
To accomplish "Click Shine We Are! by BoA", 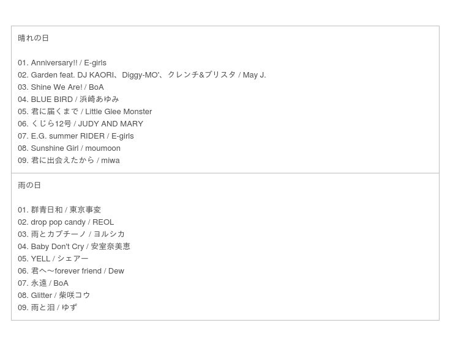I will click(61, 87).
